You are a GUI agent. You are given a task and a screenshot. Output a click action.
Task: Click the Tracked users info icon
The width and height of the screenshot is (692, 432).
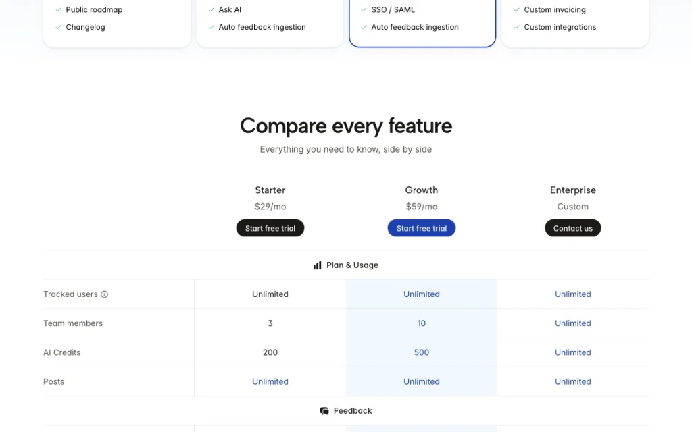pyautogui.click(x=104, y=294)
